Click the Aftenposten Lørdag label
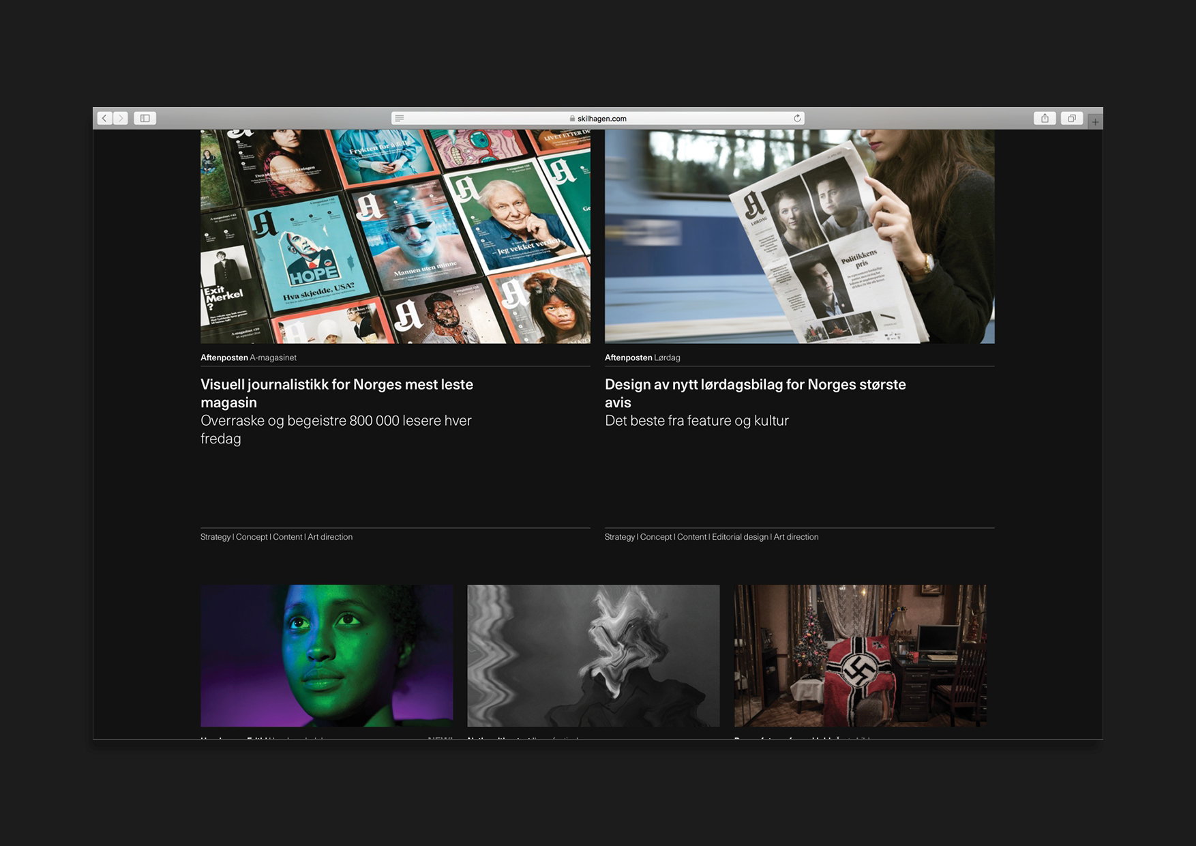 (642, 358)
